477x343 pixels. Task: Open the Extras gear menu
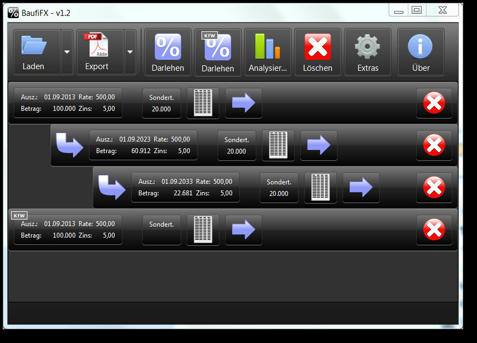pos(367,52)
